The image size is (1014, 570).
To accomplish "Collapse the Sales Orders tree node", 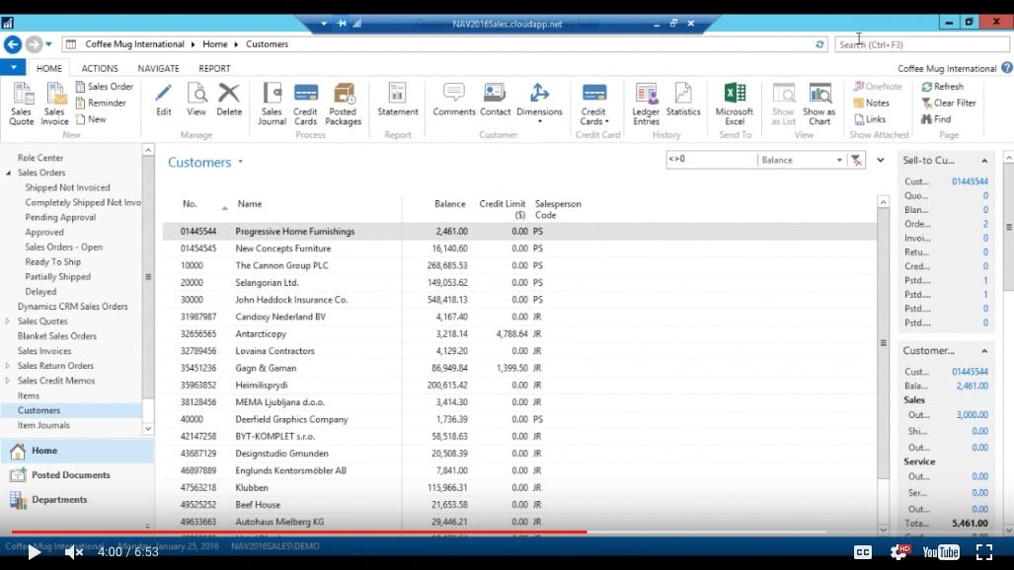I will point(9,173).
